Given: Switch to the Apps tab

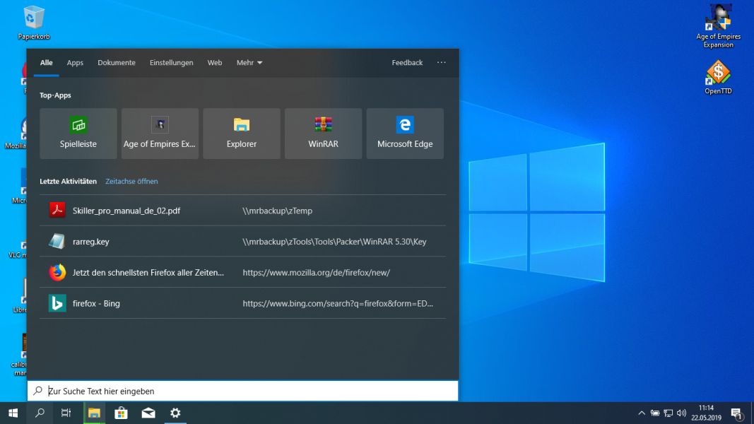Looking at the screenshot, I should pos(75,62).
